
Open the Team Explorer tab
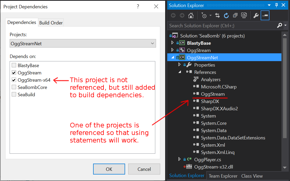pos(223,176)
